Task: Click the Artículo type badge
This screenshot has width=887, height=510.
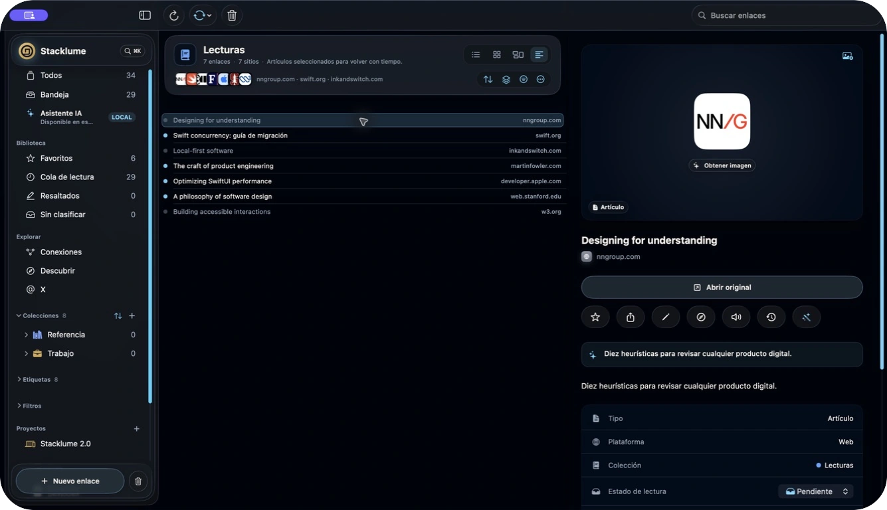Action: [608, 207]
